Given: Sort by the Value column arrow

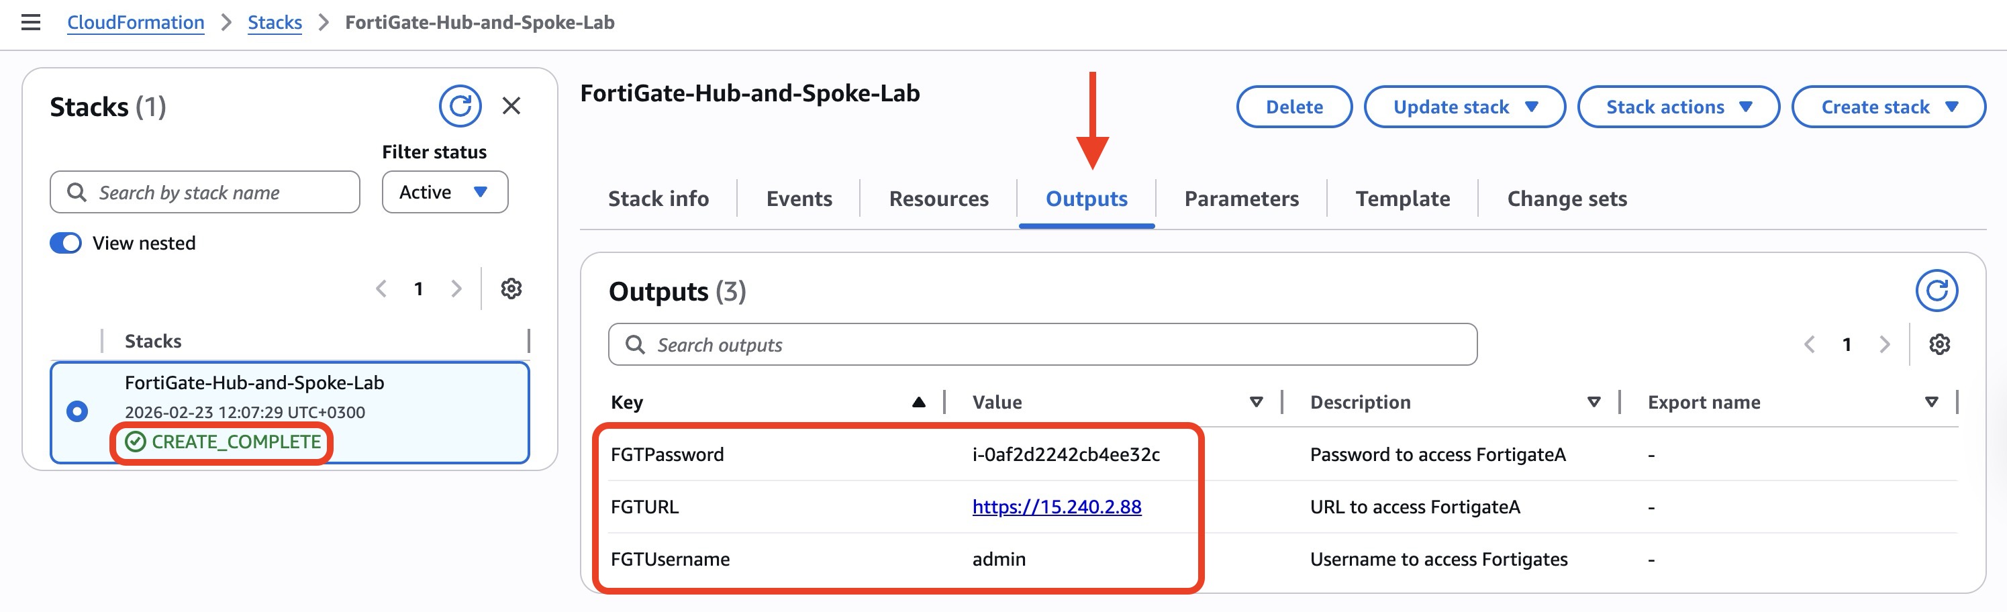Looking at the screenshot, I should pos(1256,403).
